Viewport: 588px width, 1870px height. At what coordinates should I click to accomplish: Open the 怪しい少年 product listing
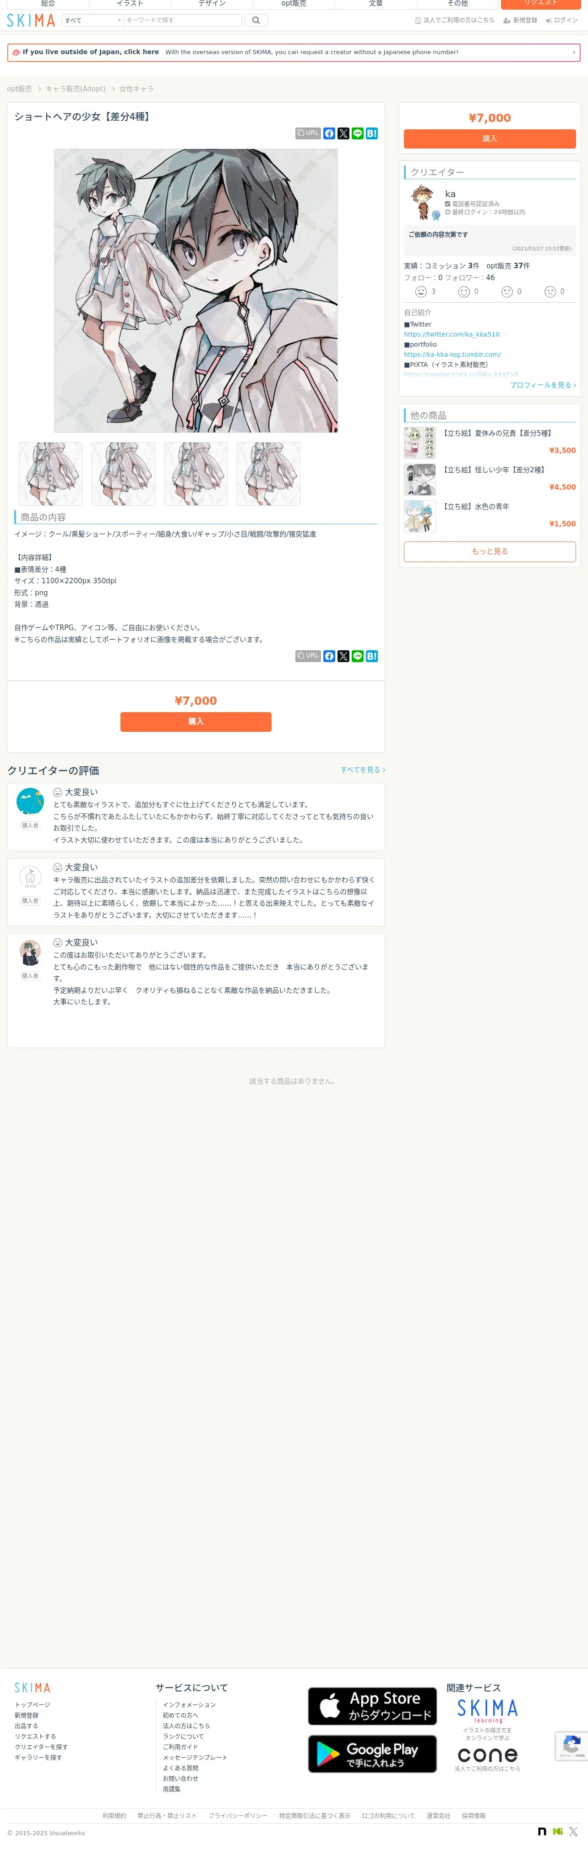coord(495,470)
